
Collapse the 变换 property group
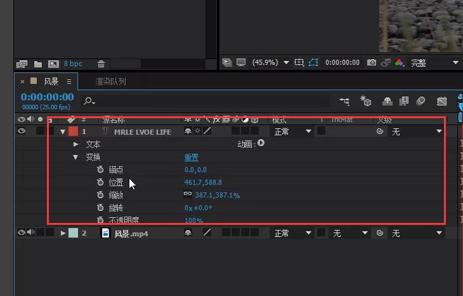(75, 158)
